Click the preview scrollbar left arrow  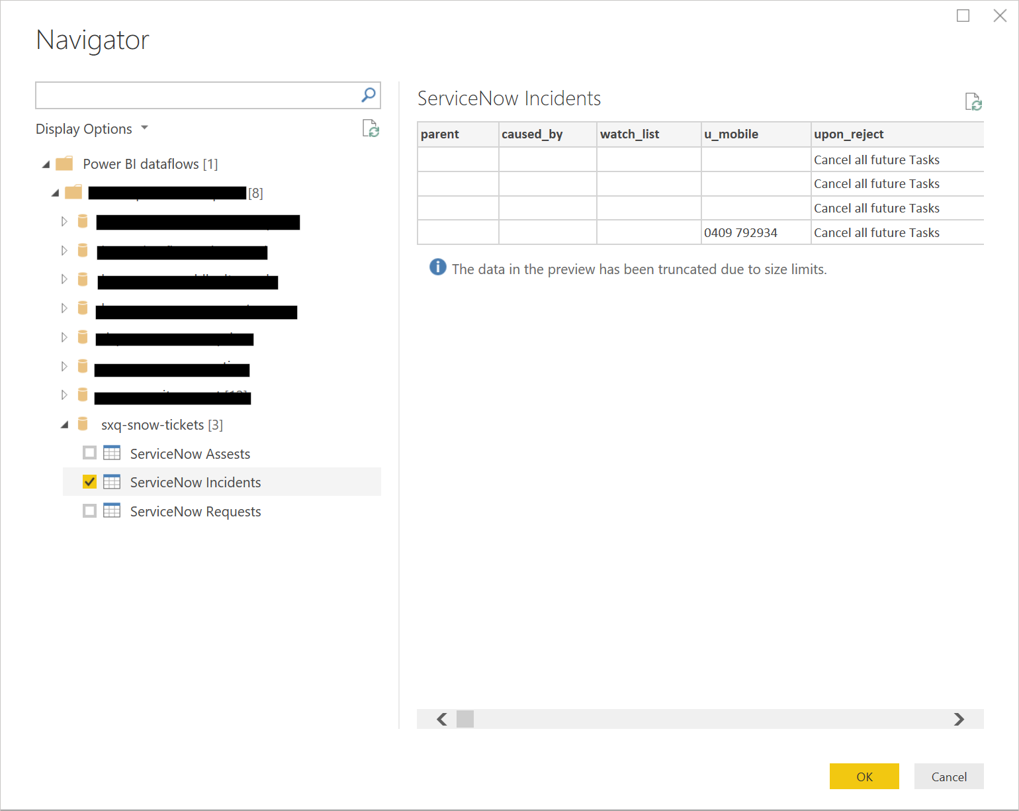click(x=442, y=719)
